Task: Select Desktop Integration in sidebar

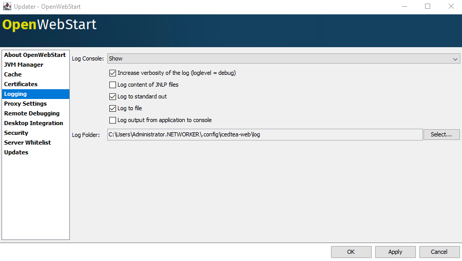Action: 33,123
